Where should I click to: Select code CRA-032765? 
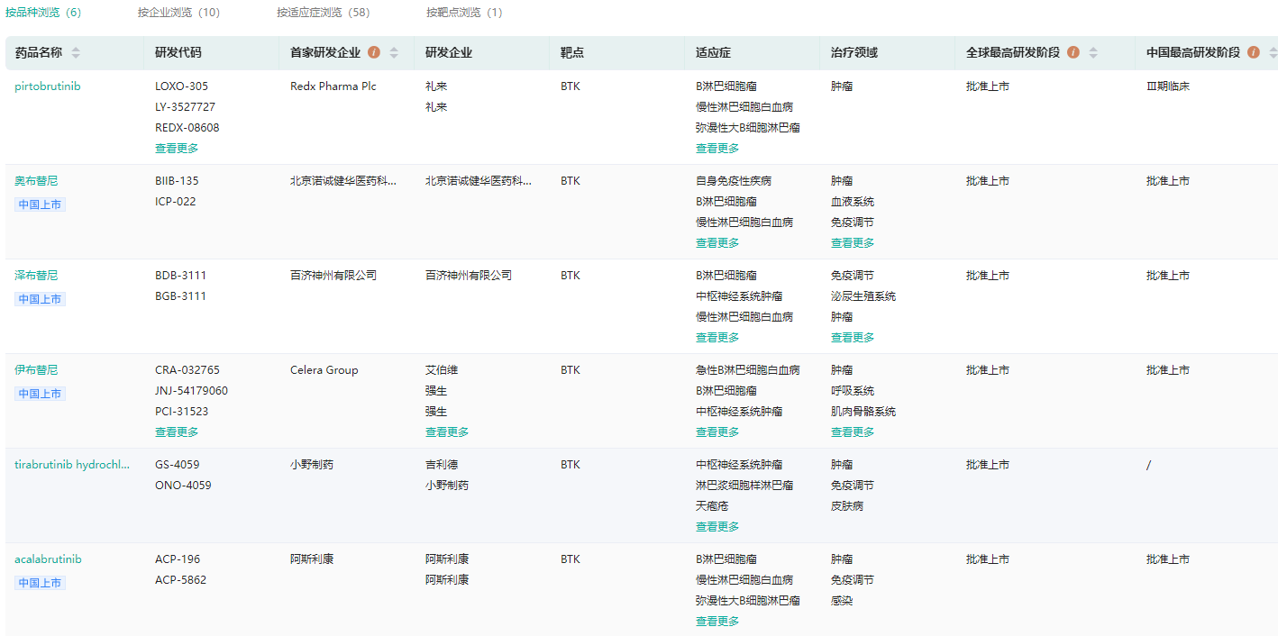[187, 370]
